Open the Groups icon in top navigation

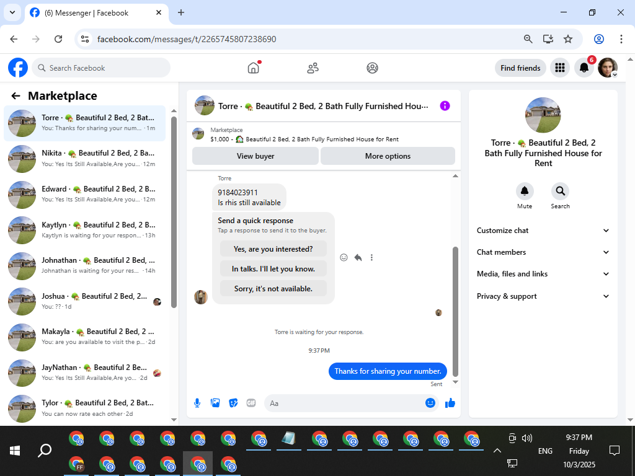tap(372, 68)
